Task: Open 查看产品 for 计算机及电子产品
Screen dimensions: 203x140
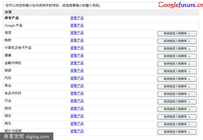Action: [x=77, y=48]
